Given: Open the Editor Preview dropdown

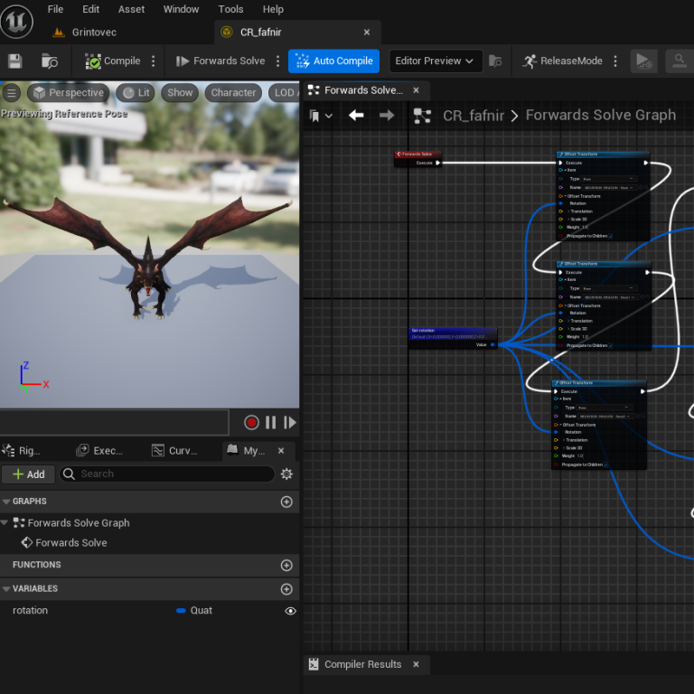Looking at the screenshot, I should click(x=434, y=61).
